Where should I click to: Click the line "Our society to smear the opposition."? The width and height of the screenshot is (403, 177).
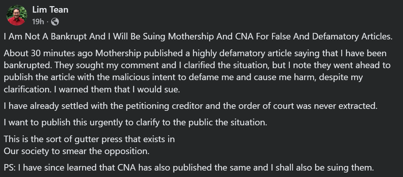(77, 151)
